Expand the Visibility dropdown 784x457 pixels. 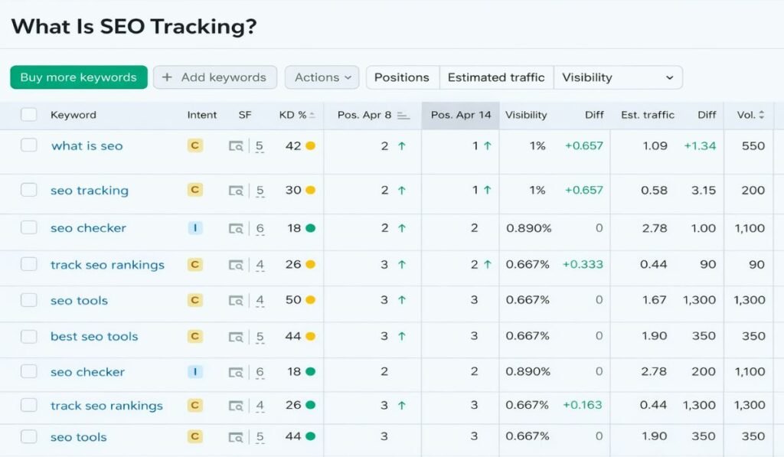tap(618, 77)
